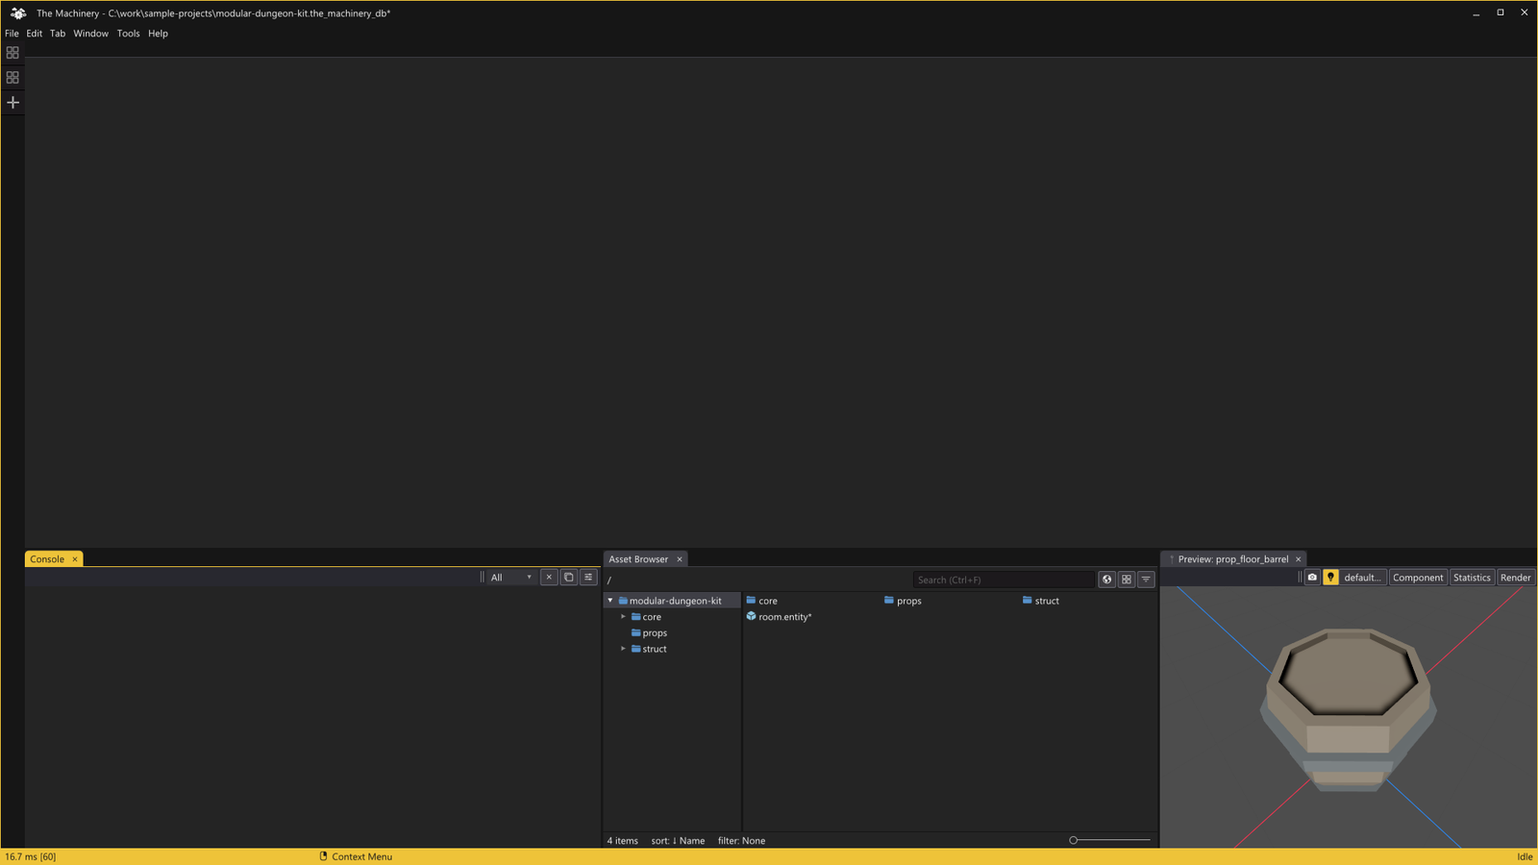Expand the core folder in tree
The height and width of the screenshot is (865, 1538).
623,617
